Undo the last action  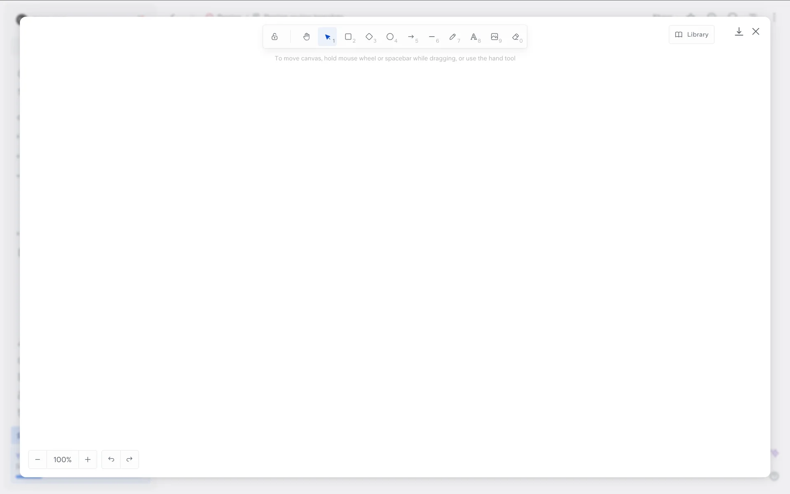click(111, 459)
